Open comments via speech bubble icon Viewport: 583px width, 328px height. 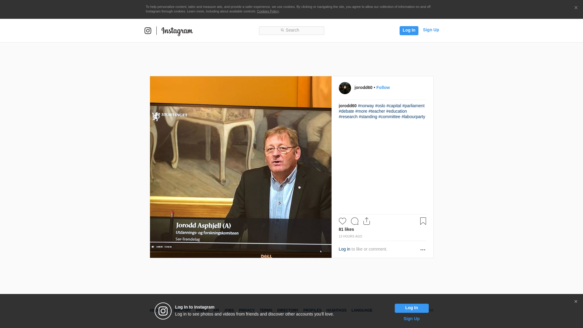[x=355, y=221]
